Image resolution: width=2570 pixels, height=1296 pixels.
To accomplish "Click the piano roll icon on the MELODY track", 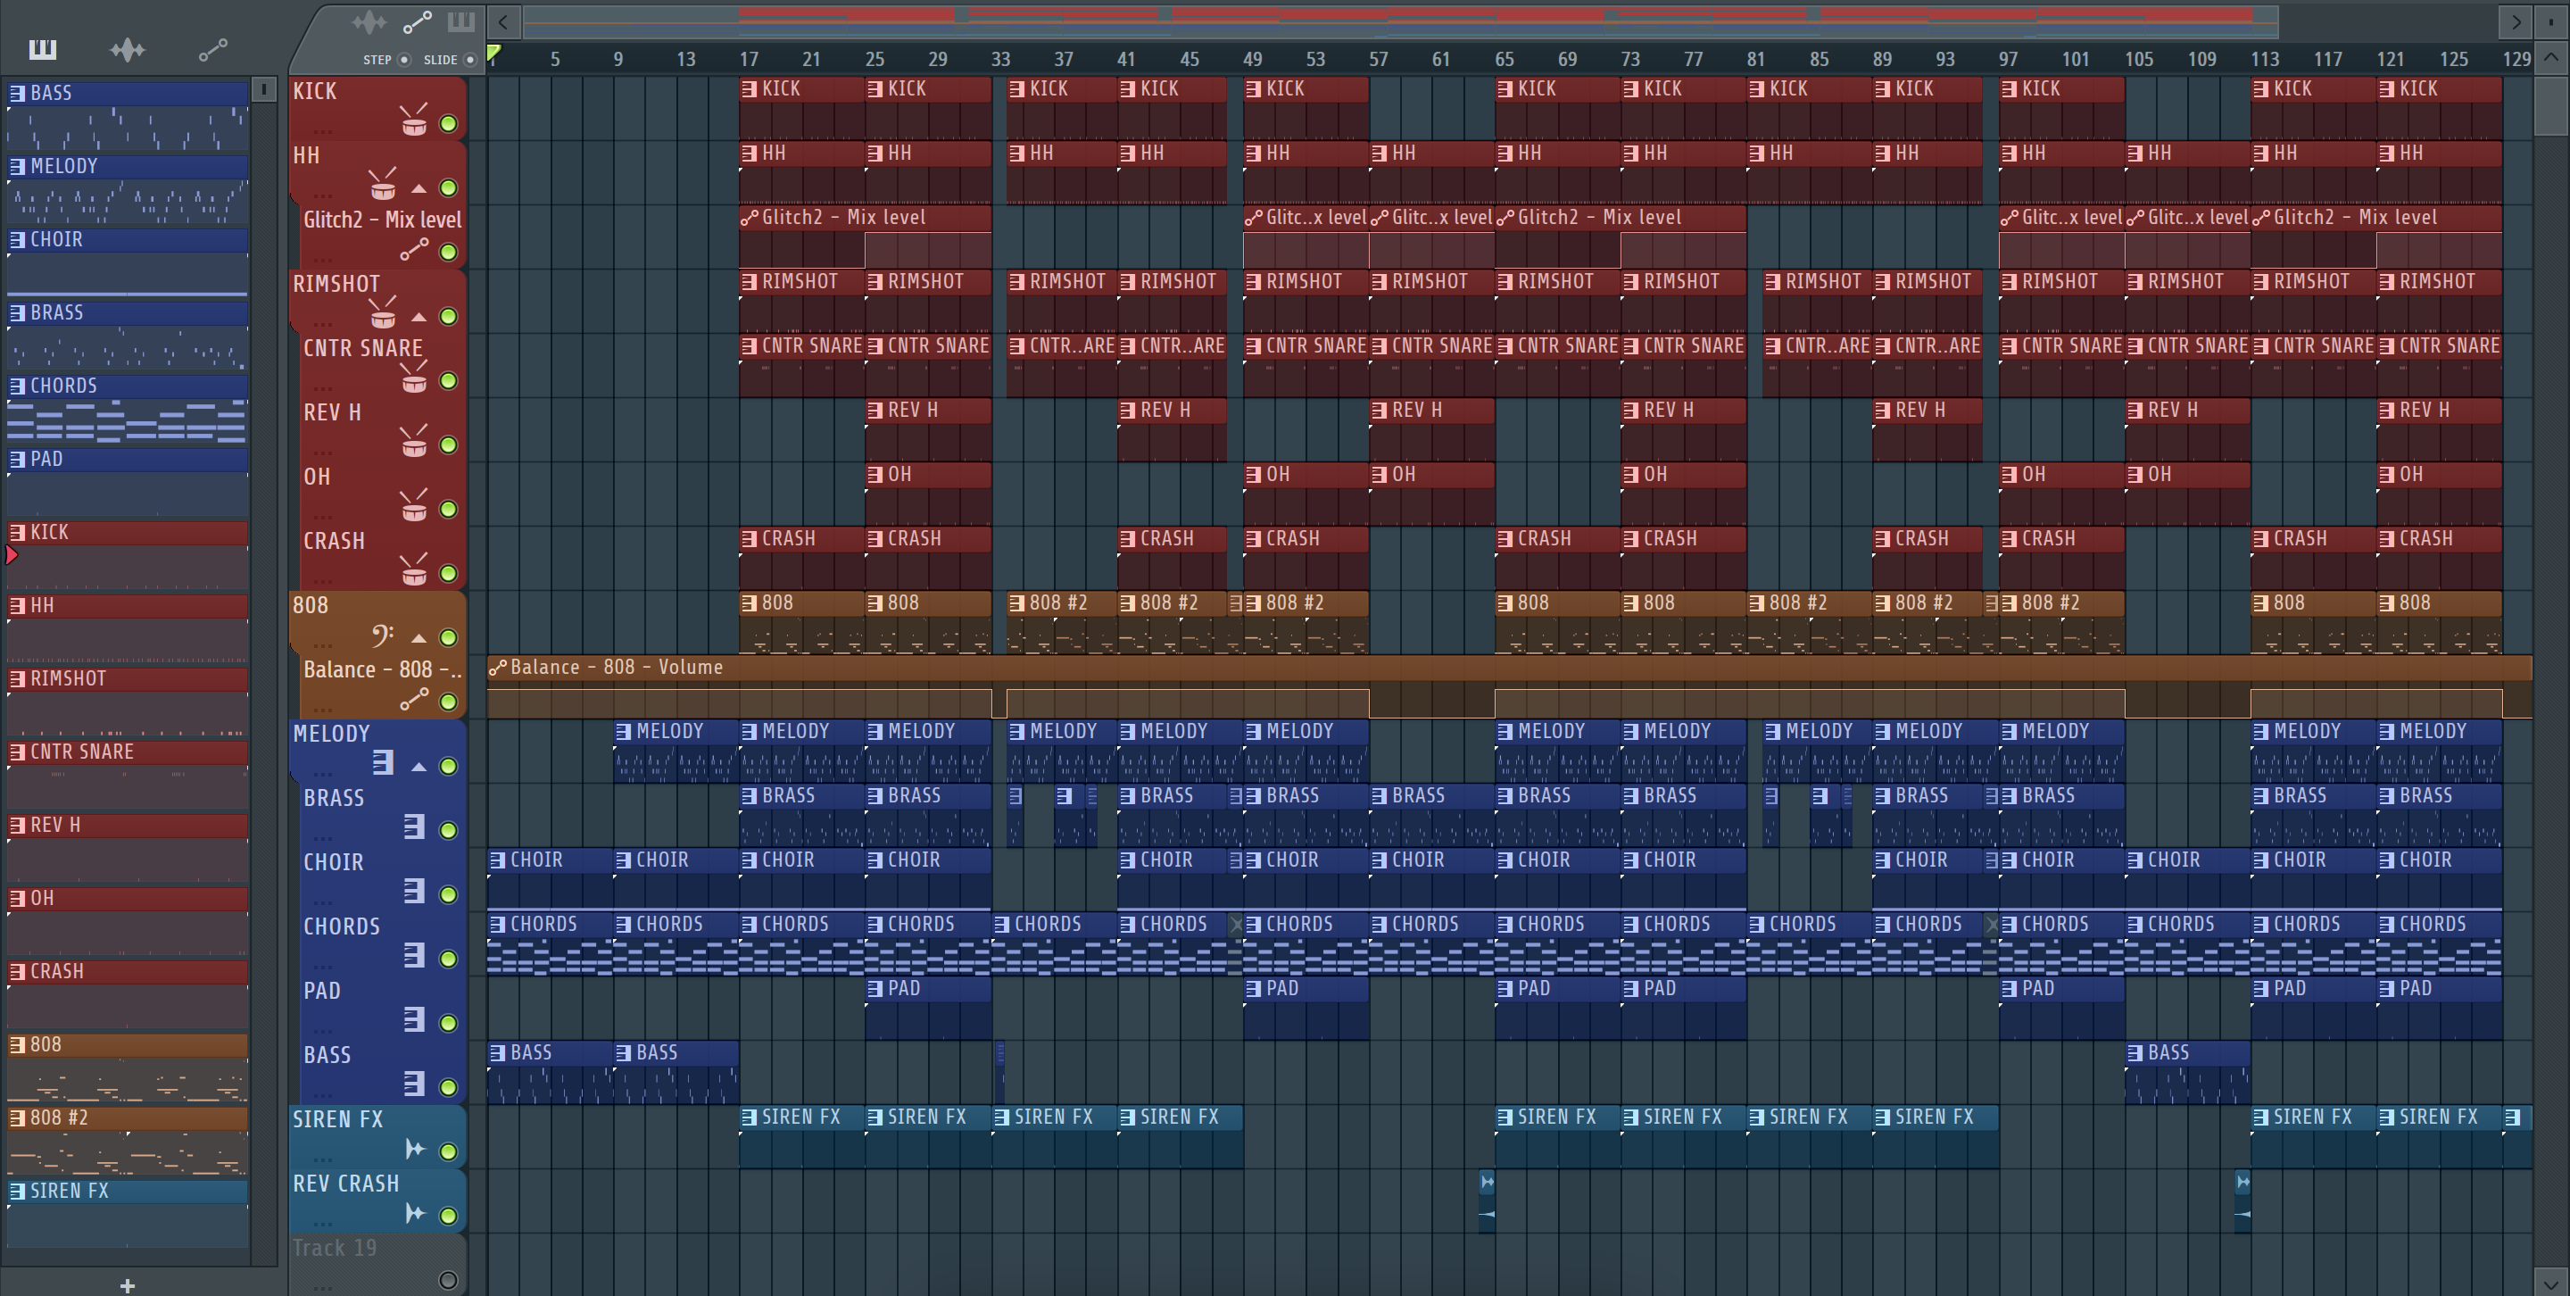I will pos(382,763).
